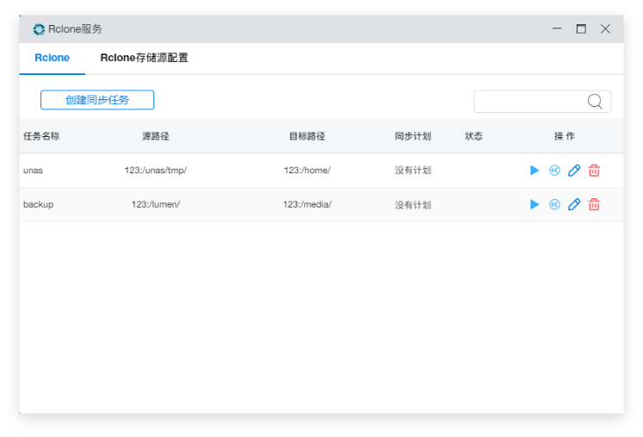Viewport: 643px width, 437px height.
Task: Click 没有计划 in the backup row
Action: (413, 204)
